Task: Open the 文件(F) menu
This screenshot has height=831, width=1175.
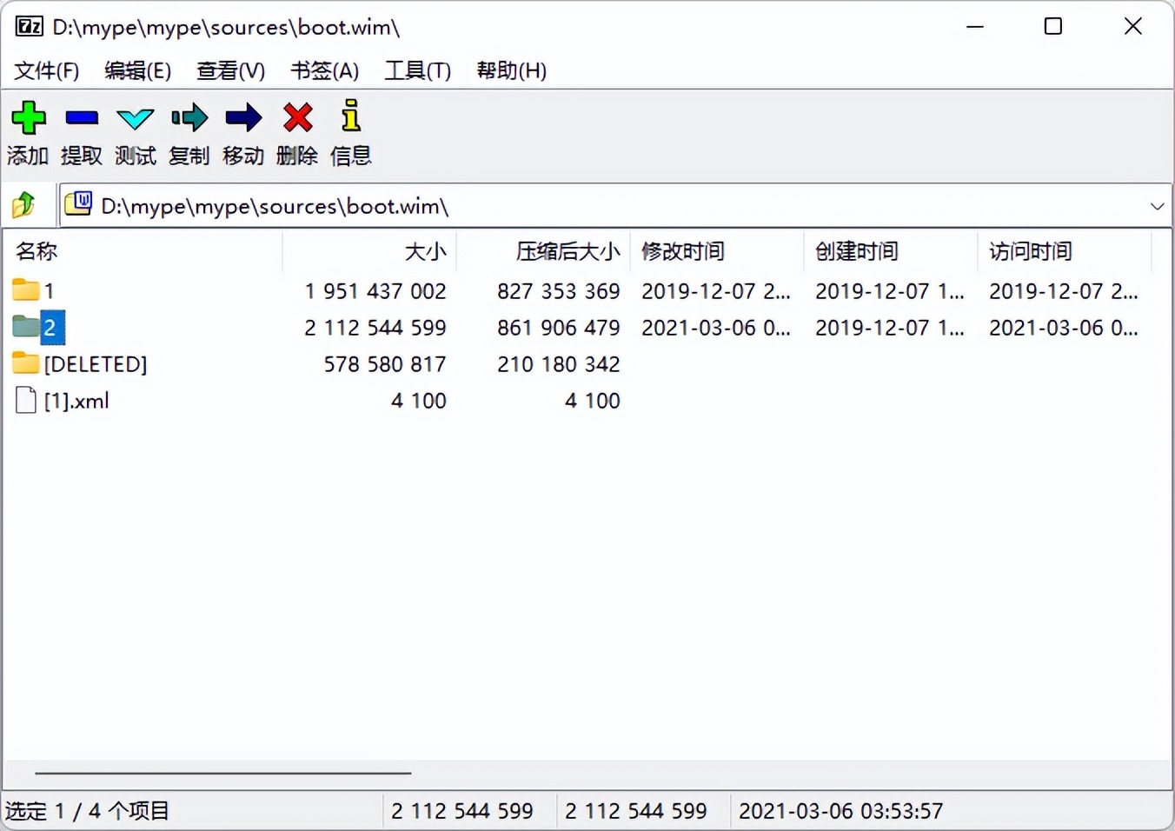Action: point(45,70)
